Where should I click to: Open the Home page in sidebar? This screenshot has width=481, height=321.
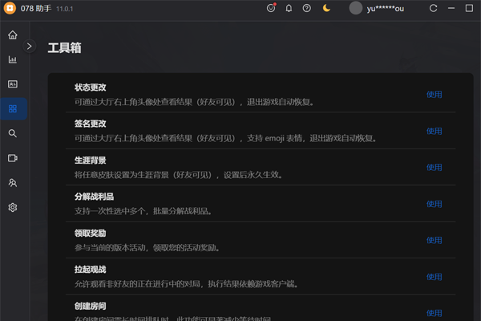pyautogui.click(x=13, y=35)
